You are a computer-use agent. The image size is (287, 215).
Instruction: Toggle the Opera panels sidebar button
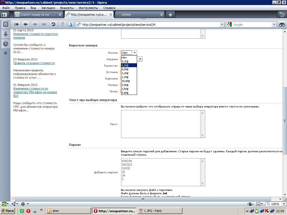[4, 15]
